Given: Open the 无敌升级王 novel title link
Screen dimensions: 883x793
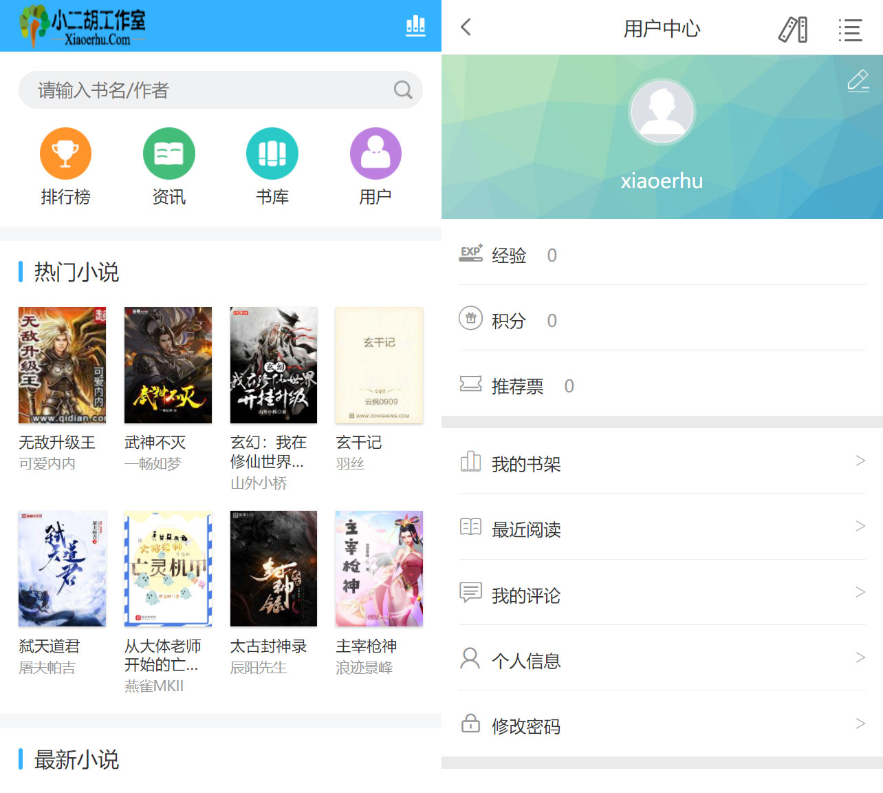Looking at the screenshot, I should point(57,443).
